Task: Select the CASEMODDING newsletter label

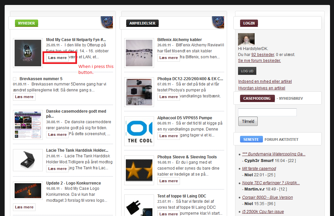Action: [257, 98]
